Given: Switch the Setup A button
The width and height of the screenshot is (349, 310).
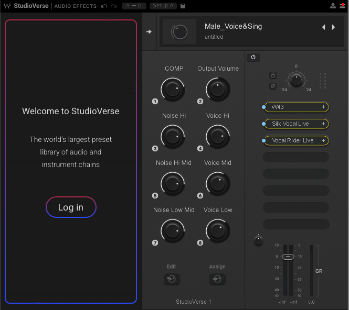Looking at the screenshot, I should click(x=163, y=6).
